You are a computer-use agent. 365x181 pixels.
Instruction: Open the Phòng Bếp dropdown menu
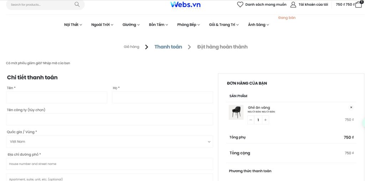click(188, 25)
